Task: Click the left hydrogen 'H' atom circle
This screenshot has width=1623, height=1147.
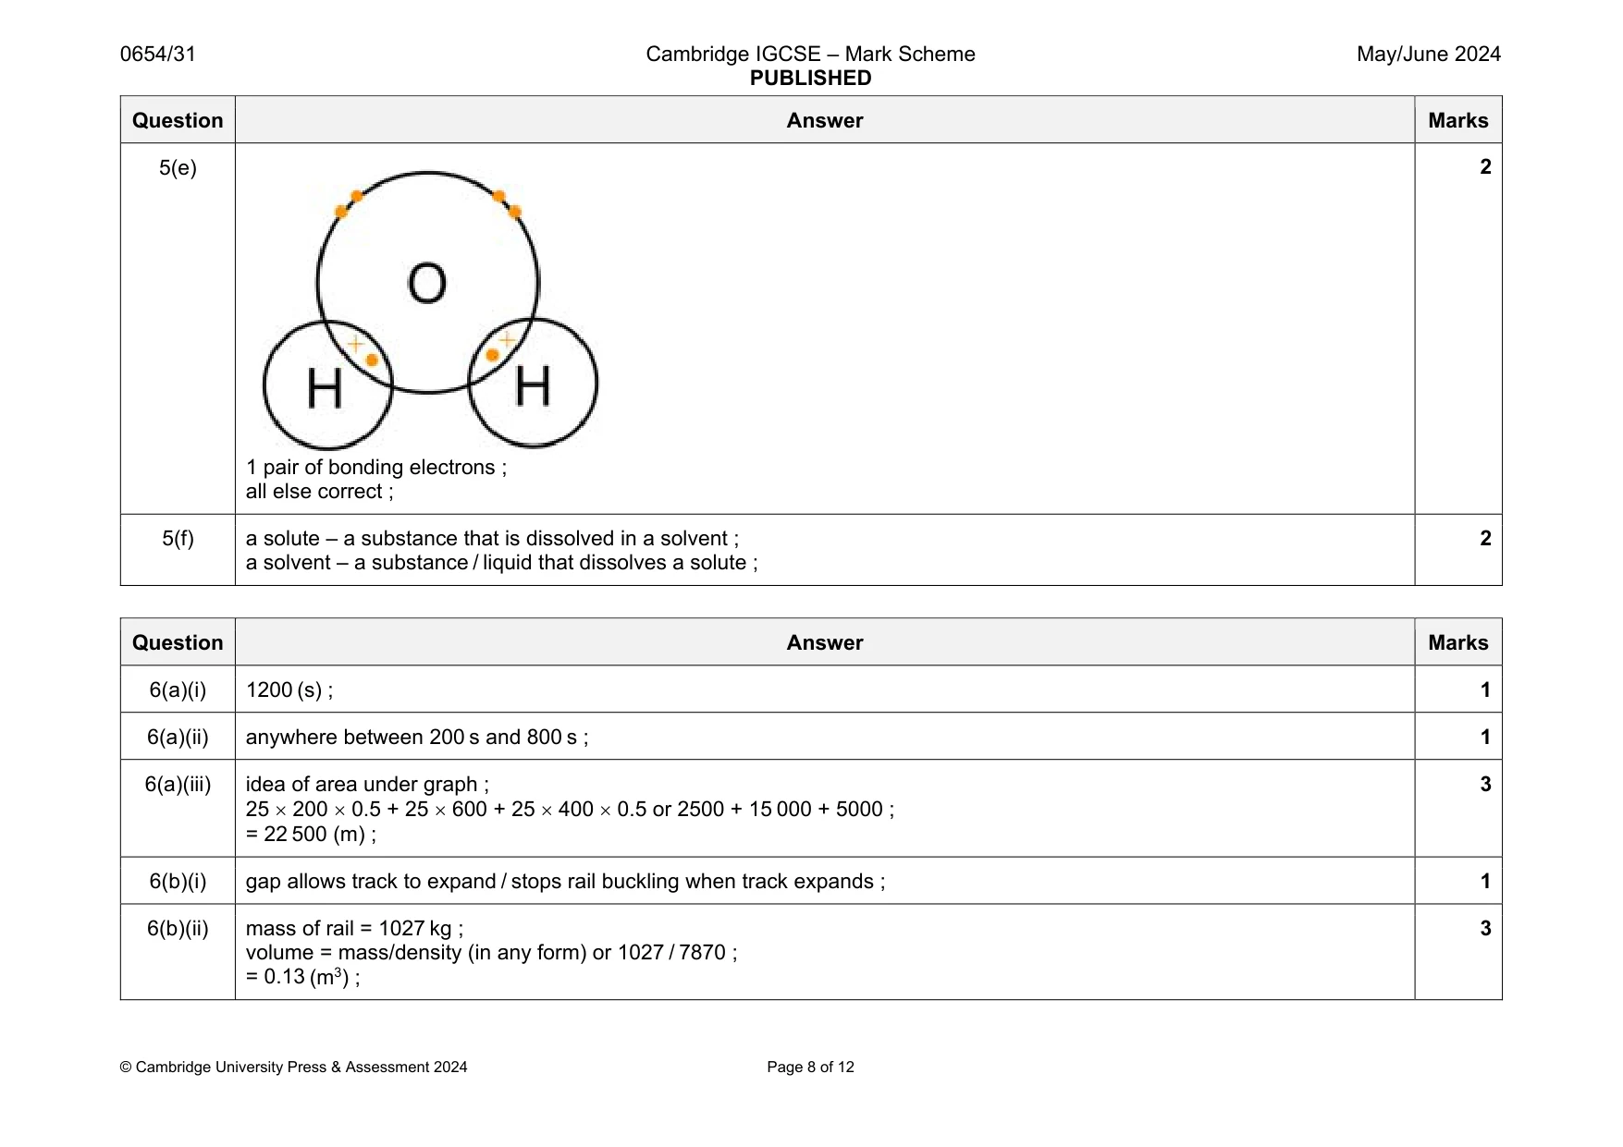Action: [x=327, y=384]
